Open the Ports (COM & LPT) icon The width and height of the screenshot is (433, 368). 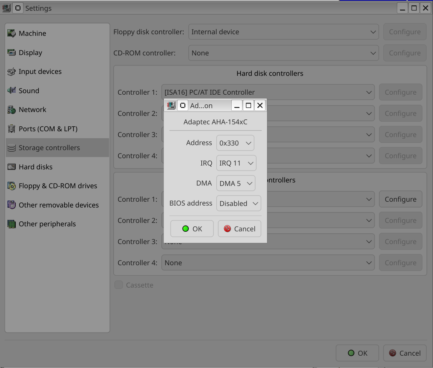click(x=12, y=129)
